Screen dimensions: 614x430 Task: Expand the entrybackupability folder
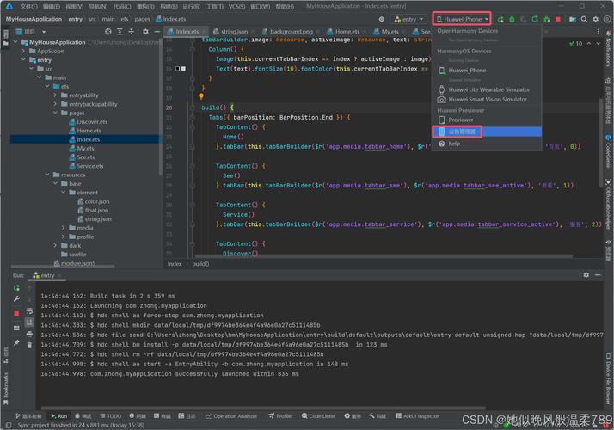[x=55, y=104]
